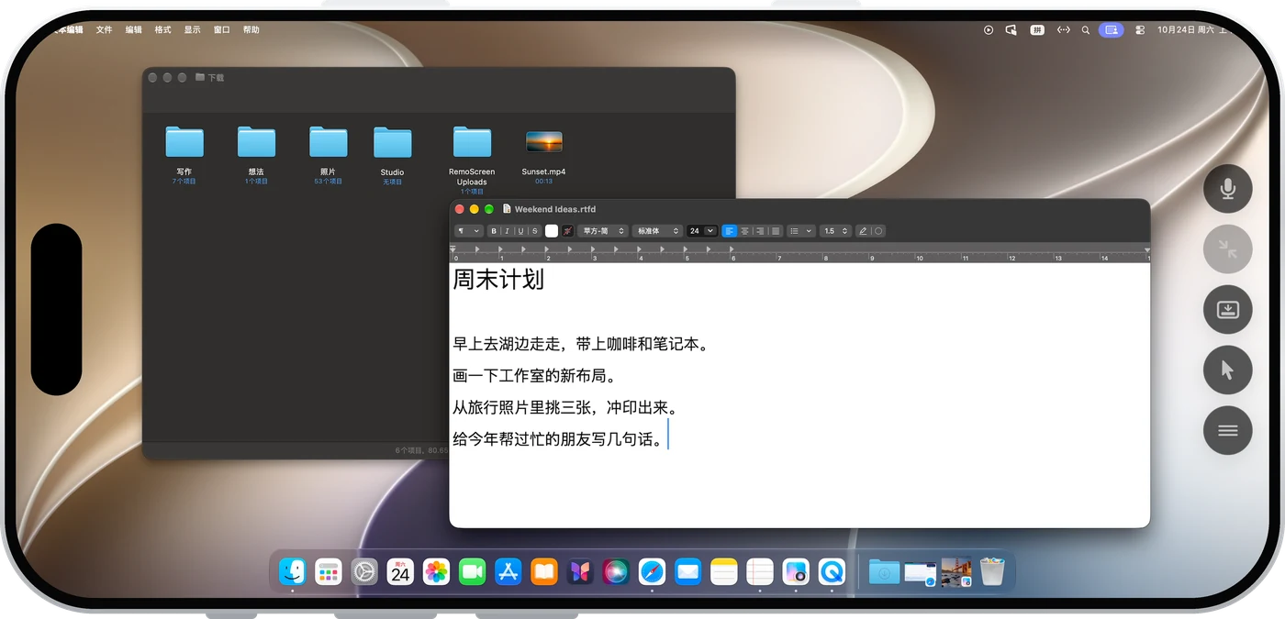Open the 帮助 menu

coord(251,29)
